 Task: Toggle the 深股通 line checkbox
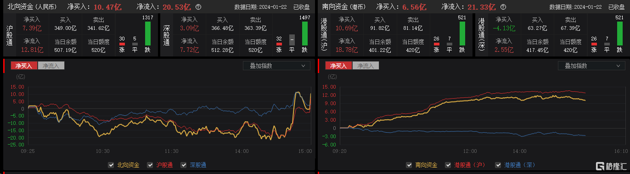(x=184, y=165)
